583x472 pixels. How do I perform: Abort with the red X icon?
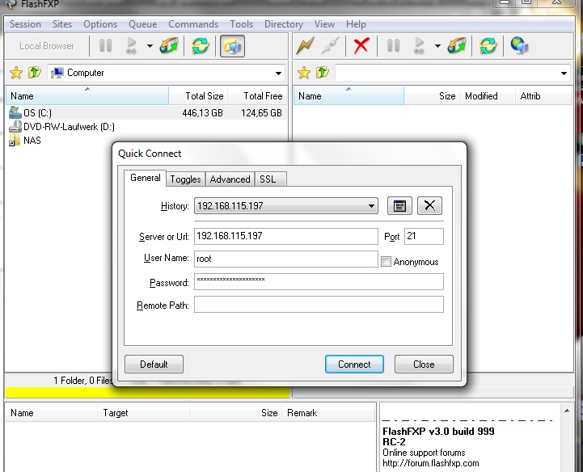point(361,46)
